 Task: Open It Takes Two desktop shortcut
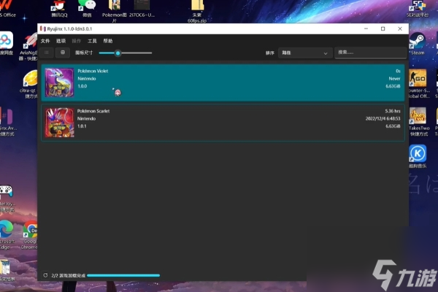point(418,122)
